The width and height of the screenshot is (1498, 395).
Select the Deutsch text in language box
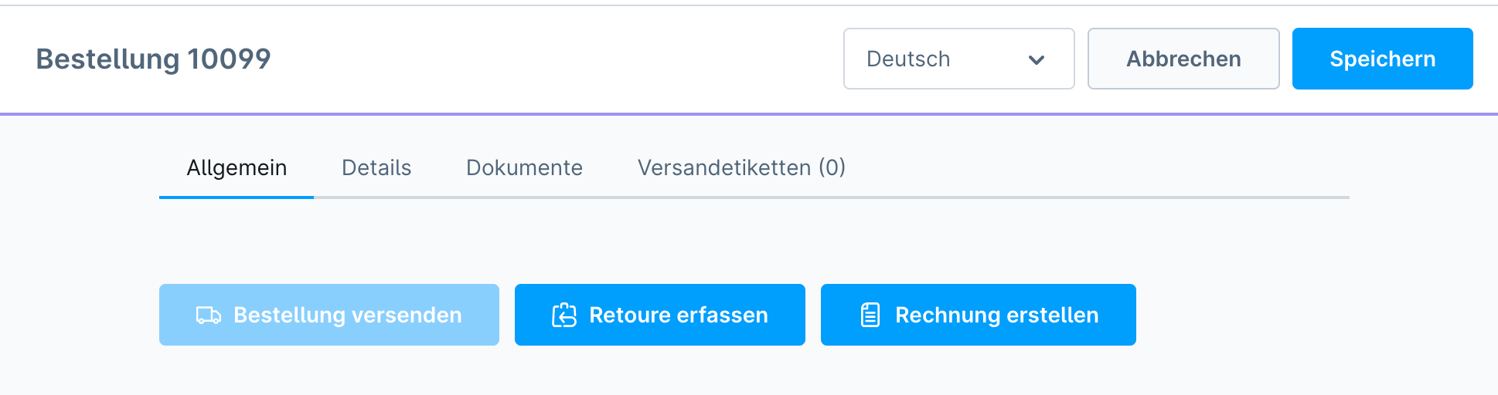(908, 59)
